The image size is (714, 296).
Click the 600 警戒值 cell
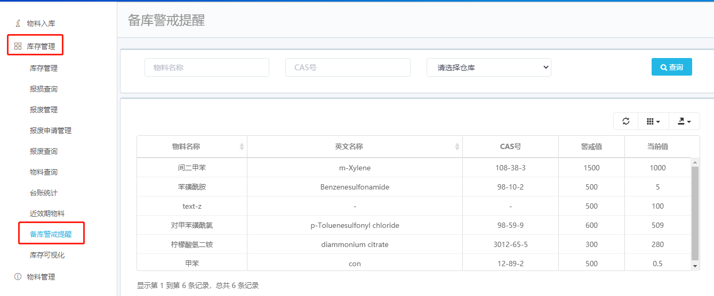tap(591, 225)
